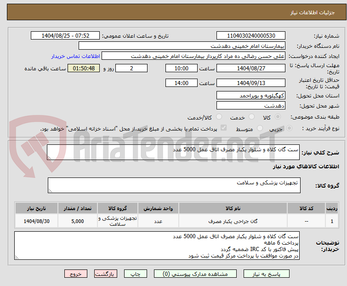Click the پاسخ به نیاز button
Viewport: 347px width, 286px height.
point(267,274)
